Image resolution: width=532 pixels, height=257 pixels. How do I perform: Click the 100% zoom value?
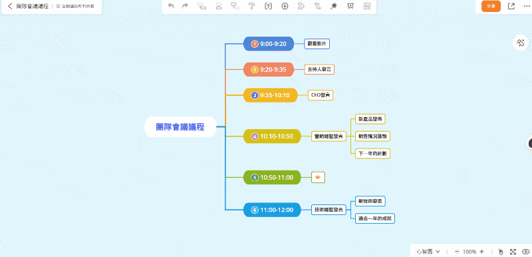(x=469, y=252)
